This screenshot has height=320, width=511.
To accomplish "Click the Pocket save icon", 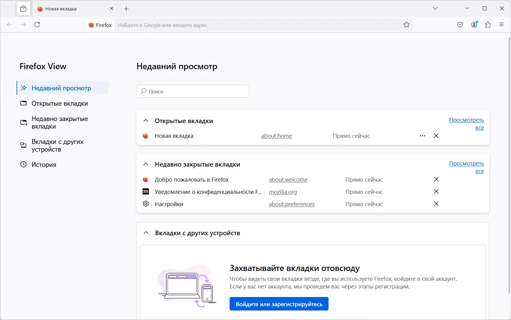I will pos(460,24).
